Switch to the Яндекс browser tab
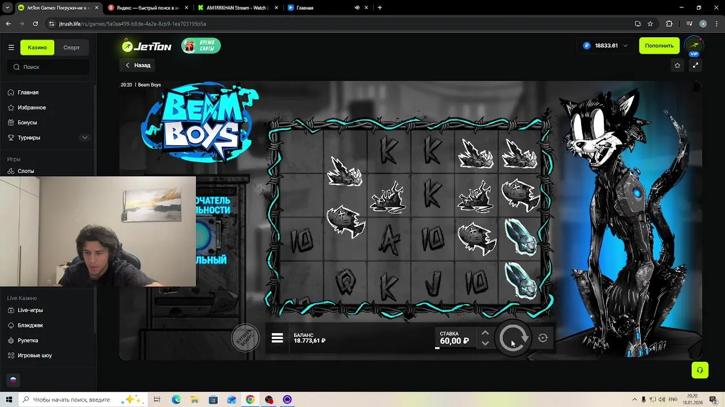This screenshot has height=407, width=725. pyautogui.click(x=147, y=8)
